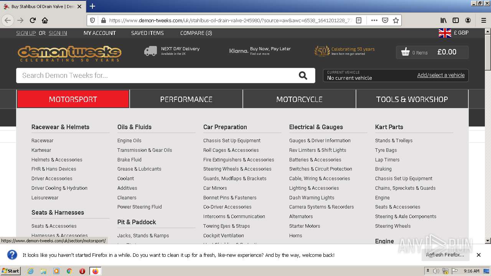Open Camera Systems & Recorders link

pyautogui.click(x=321, y=207)
